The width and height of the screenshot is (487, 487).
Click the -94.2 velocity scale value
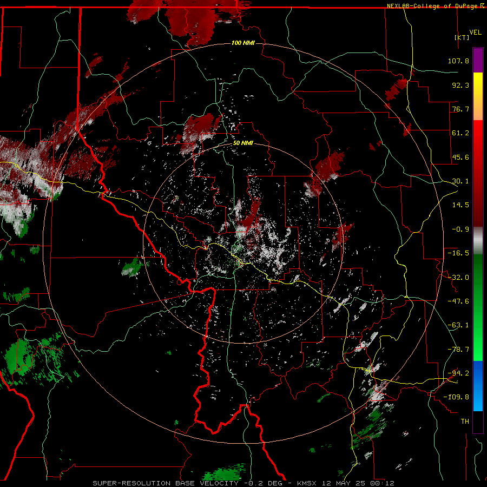click(458, 373)
